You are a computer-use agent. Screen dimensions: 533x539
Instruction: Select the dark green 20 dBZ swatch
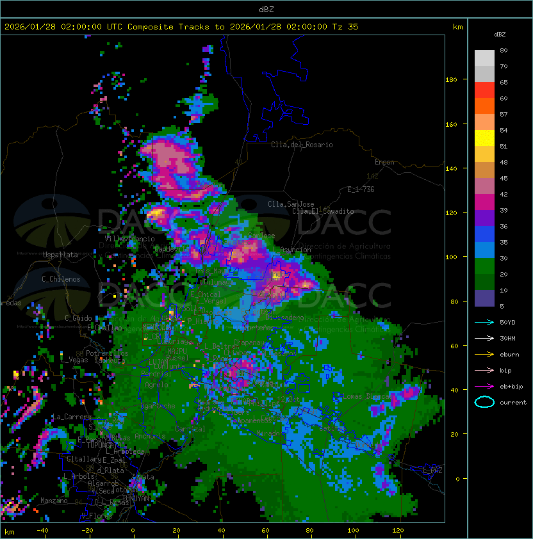484,282
